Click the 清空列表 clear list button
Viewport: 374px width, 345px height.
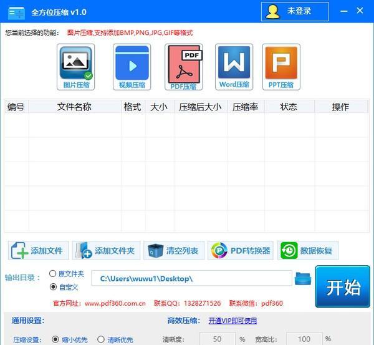coord(174,250)
